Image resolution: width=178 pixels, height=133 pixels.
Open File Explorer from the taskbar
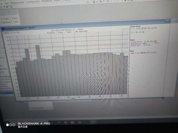click(x=66, y=122)
